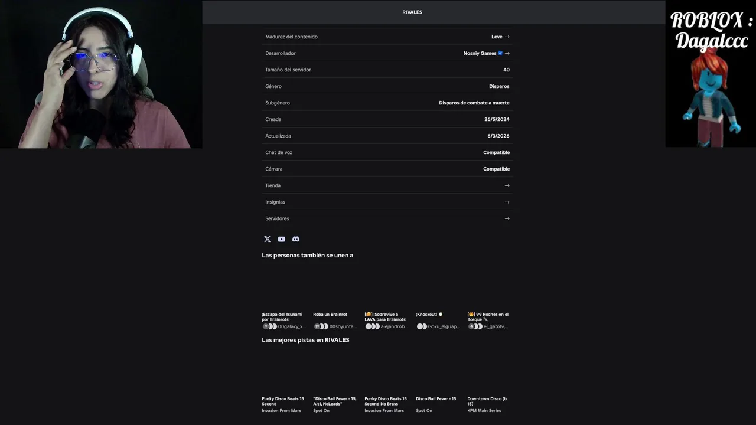Open game ¡Sobrevive a LAVA para Brainrots!

[386, 316]
